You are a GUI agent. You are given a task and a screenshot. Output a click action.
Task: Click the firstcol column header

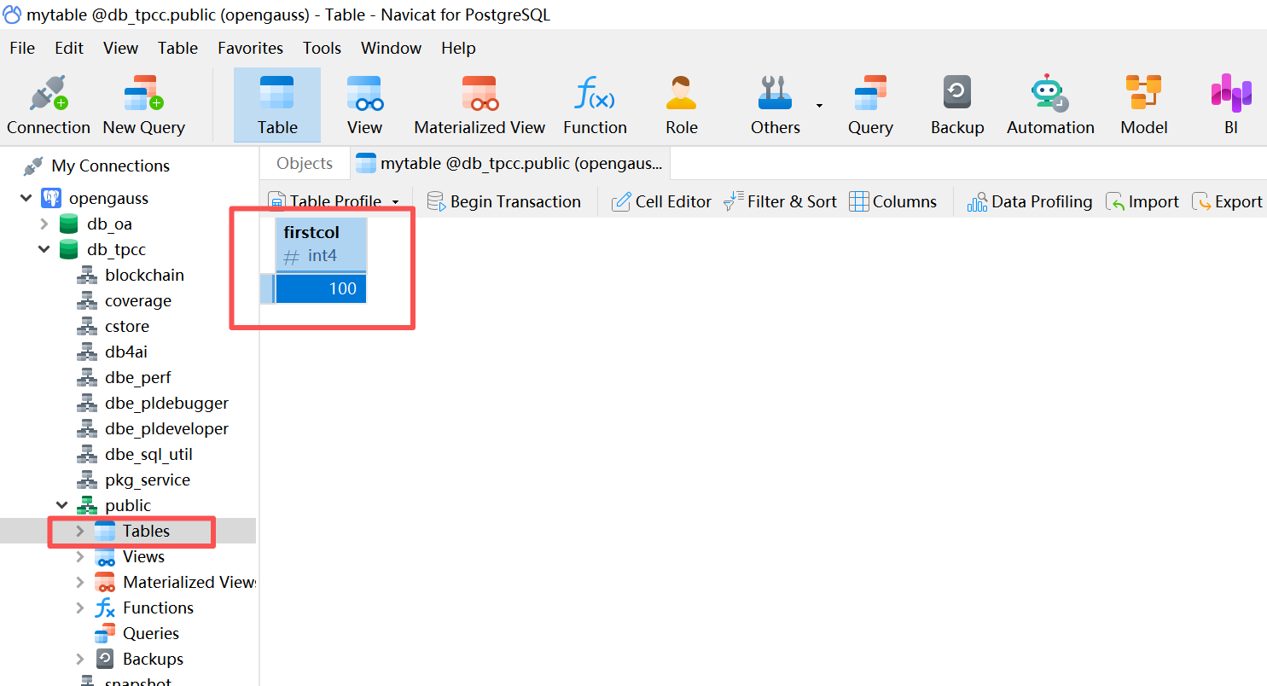(321, 245)
